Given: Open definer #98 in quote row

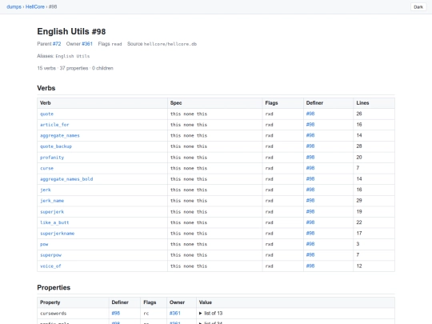Looking at the screenshot, I should pyautogui.click(x=310, y=114).
